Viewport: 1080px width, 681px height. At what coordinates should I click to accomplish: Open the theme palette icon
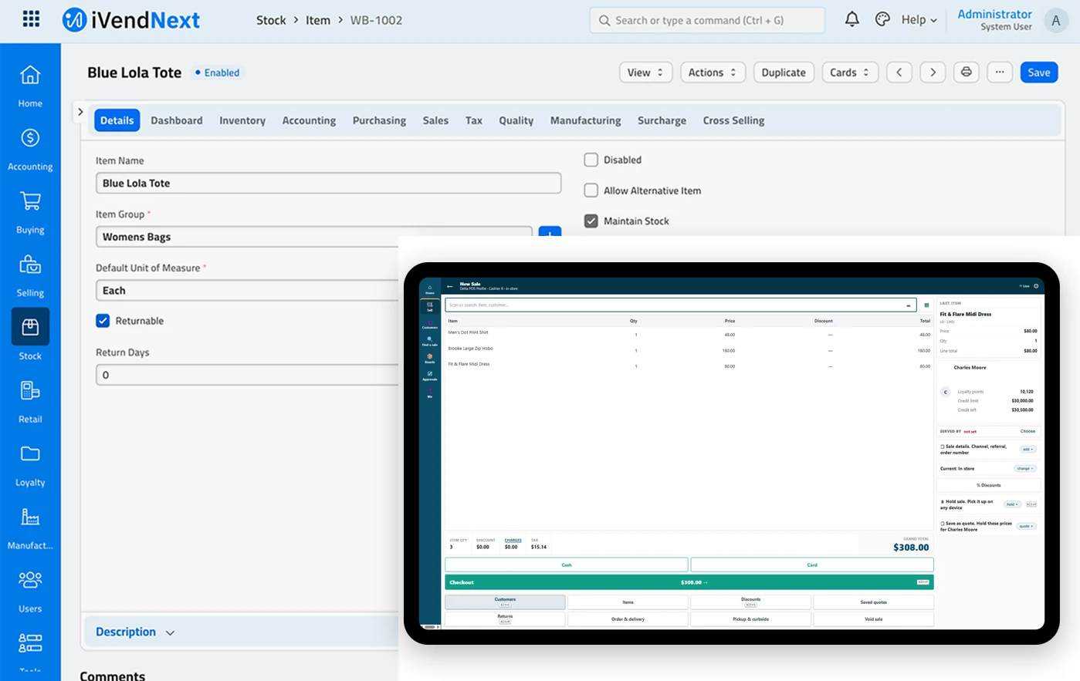[882, 19]
